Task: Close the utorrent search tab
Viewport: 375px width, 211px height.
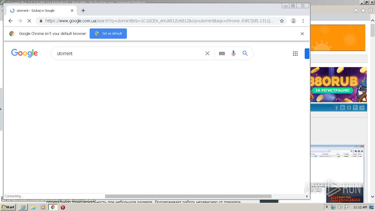Action: (x=72, y=11)
